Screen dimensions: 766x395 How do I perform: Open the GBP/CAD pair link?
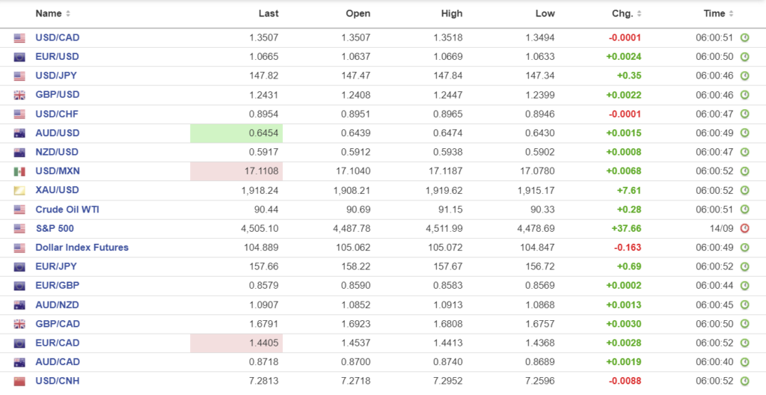(x=58, y=324)
